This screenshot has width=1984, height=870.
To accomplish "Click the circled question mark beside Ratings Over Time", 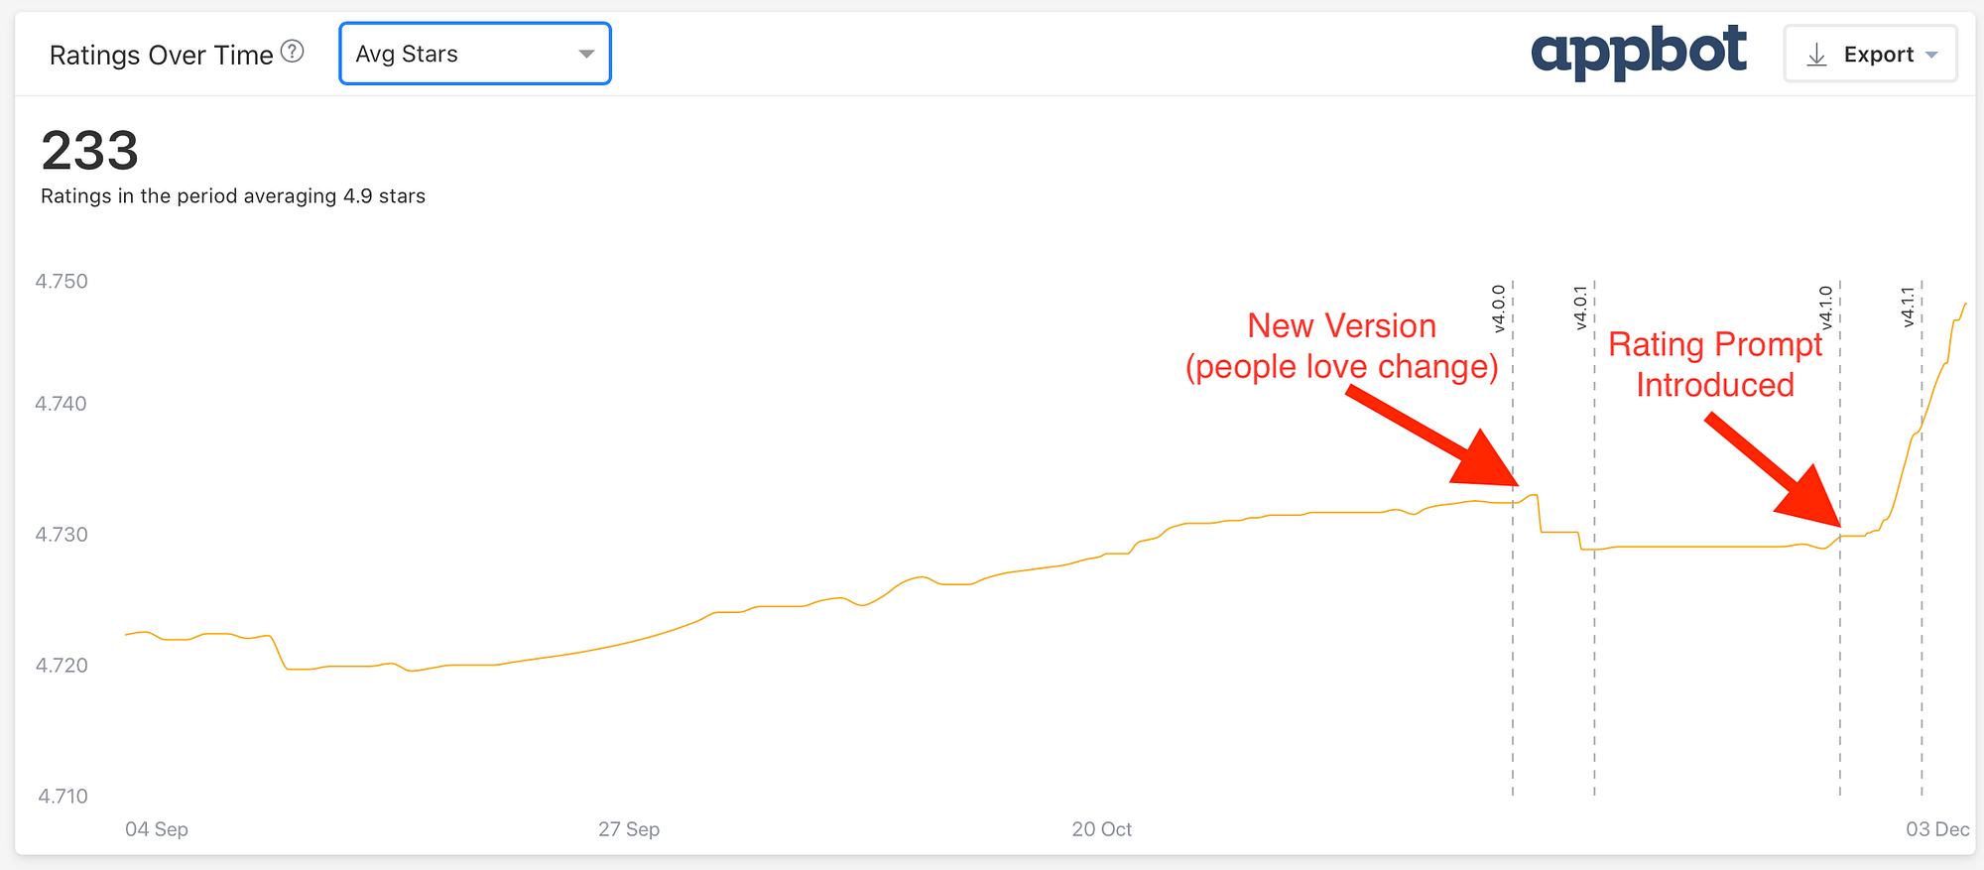I will pyautogui.click(x=293, y=52).
